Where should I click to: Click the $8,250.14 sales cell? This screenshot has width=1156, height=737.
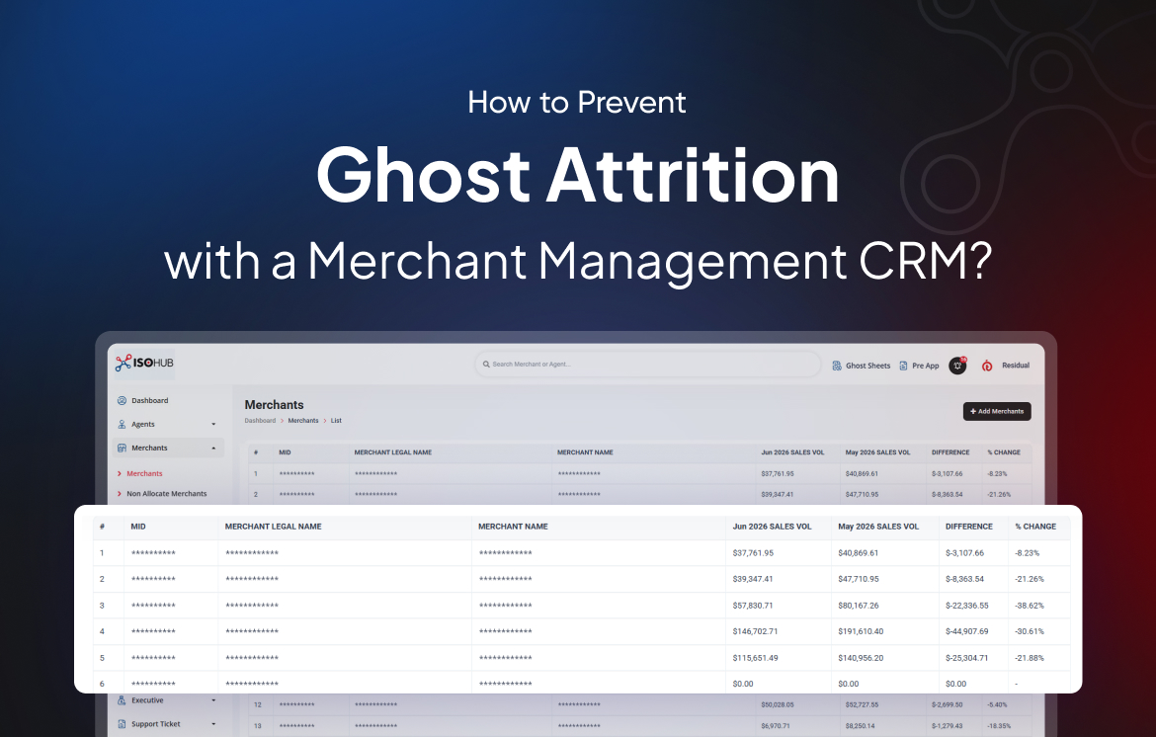click(x=860, y=726)
